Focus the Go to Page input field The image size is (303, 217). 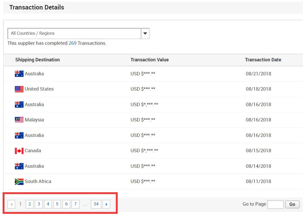tap(275, 204)
